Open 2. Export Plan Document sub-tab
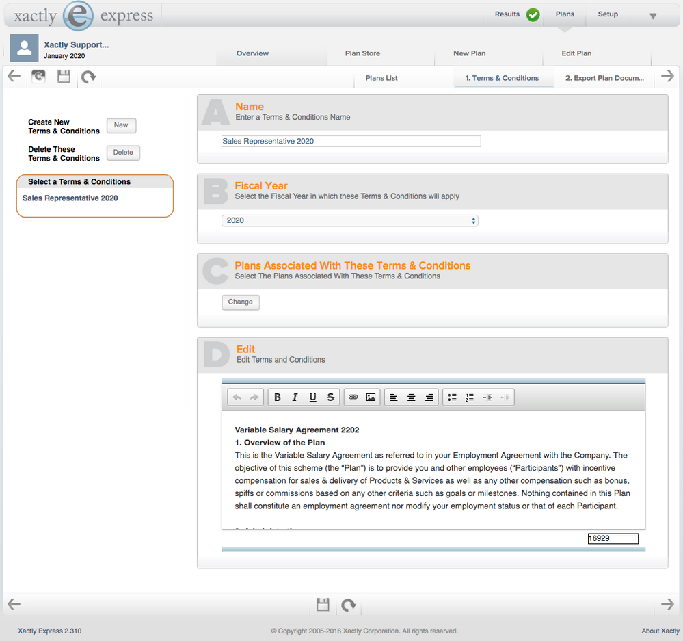The image size is (683, 641). tap(604, 78)
